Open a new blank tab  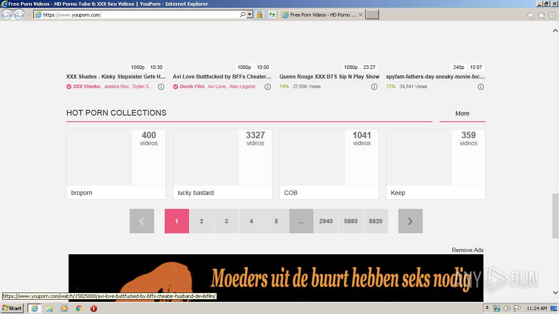pyautogui.click(x=372, y=15)
